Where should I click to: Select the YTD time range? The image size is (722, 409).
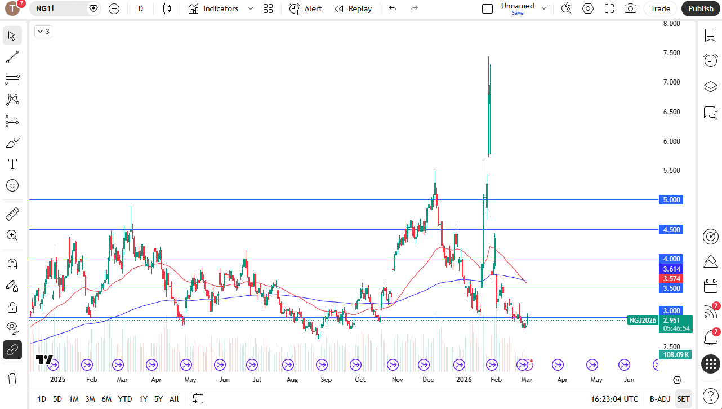point(125,399)
